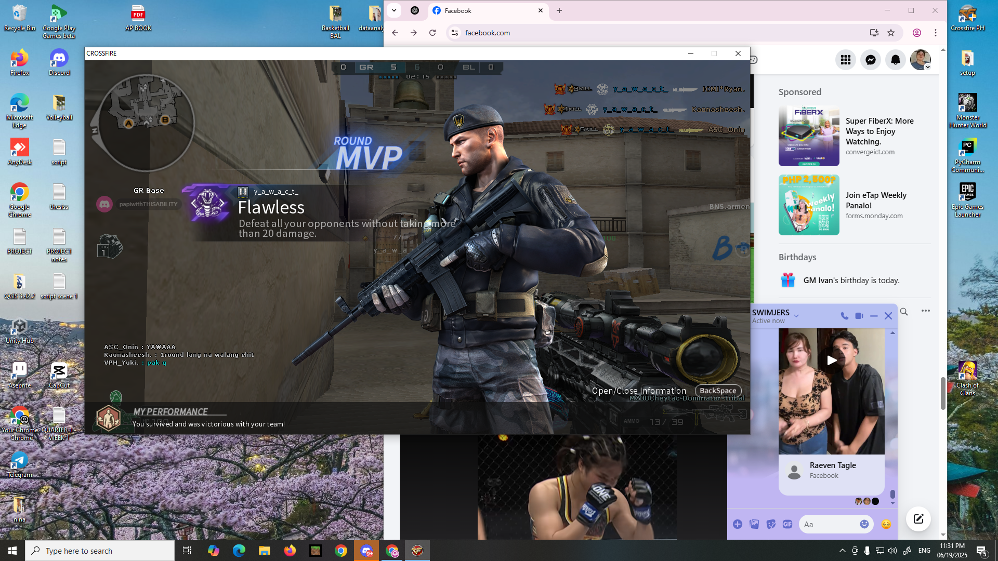Expand the account menu on profile picture

click(x=927, y=67)
